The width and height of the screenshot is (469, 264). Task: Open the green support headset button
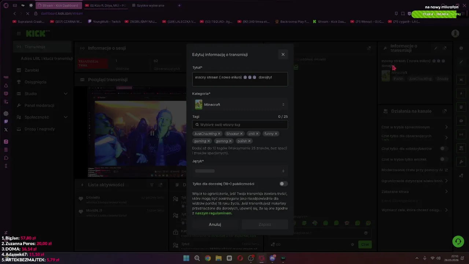coord(458,241)
